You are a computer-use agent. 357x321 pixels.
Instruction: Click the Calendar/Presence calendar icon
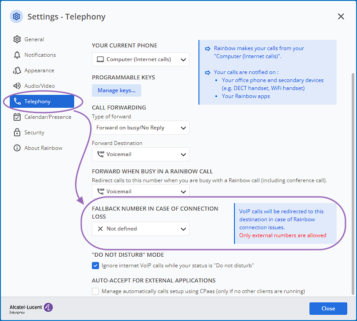(x=17, y=117)
